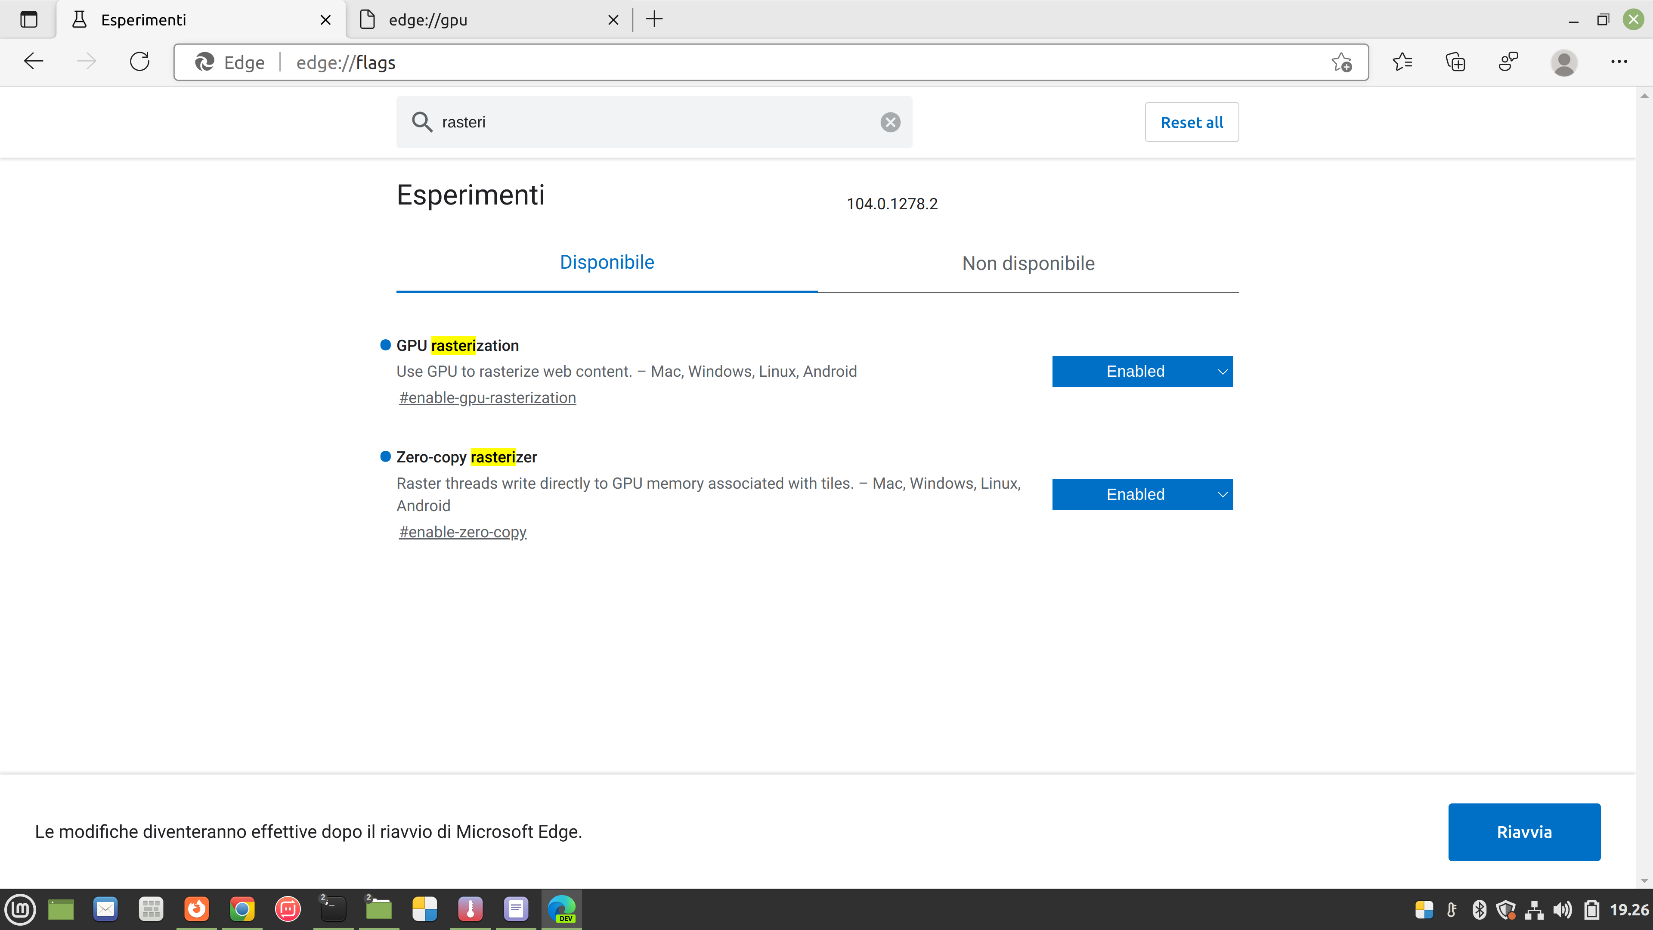
Task: Clear the rasteri search text
Action: point(890,122)
